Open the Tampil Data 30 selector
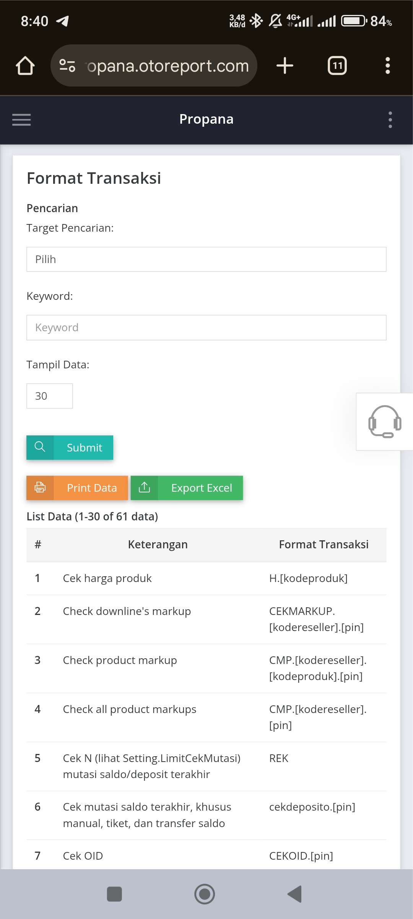The image size is (413, 919). point(50,396)
